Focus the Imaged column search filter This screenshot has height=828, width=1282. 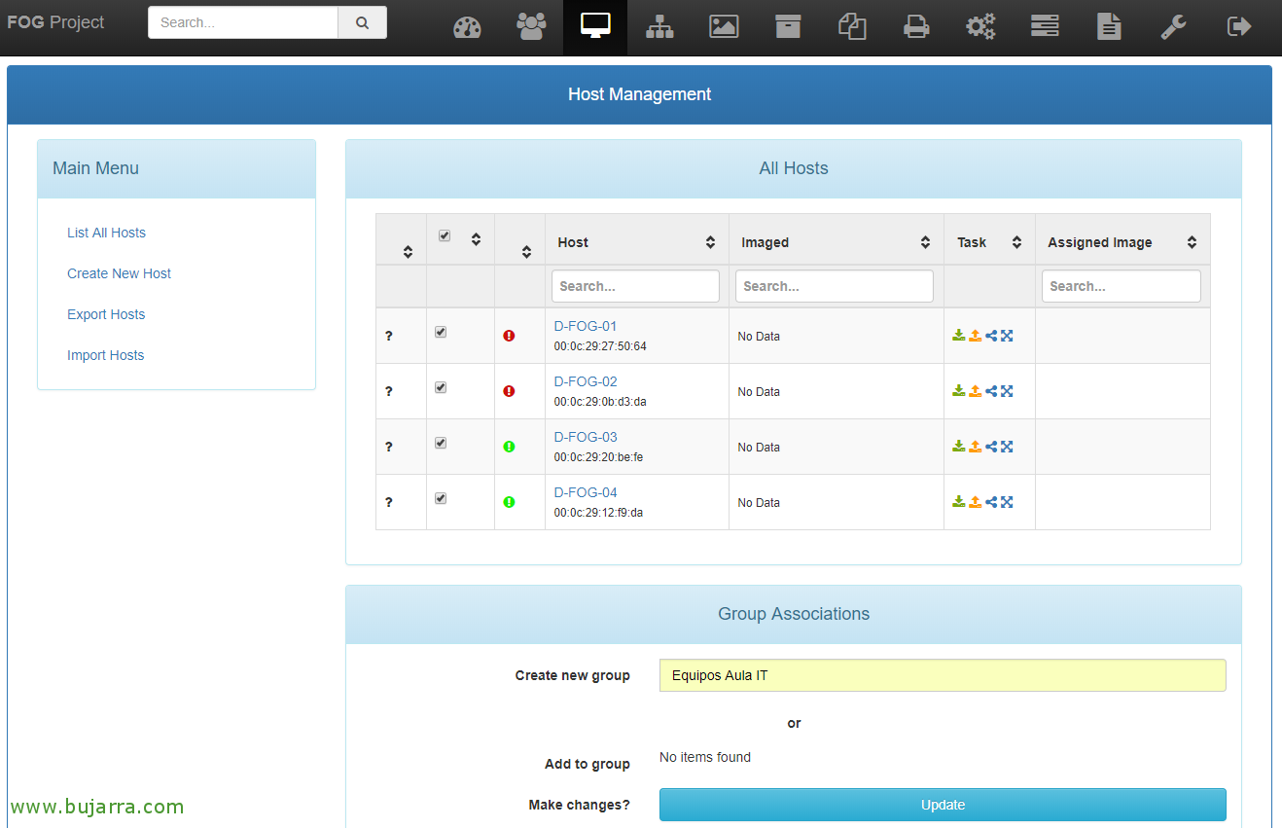[835, 286]
